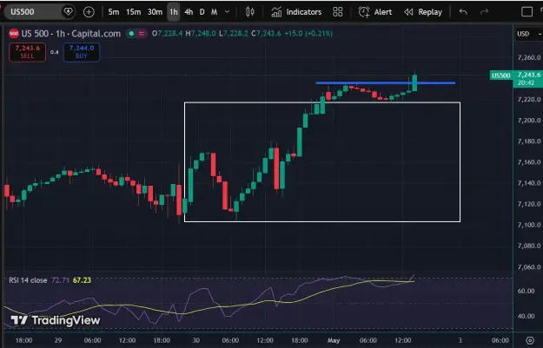
Task: Select the blue horizontal line drawing
Action: click(x=386, y=83)
